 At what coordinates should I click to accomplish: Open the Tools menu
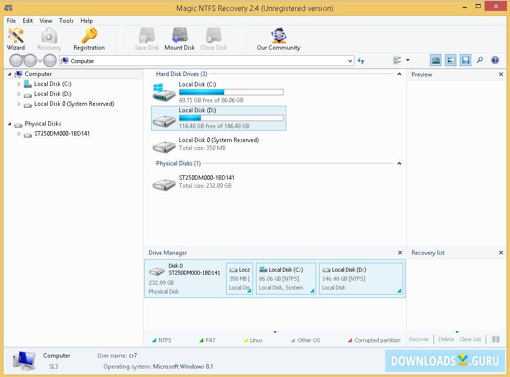pos(66,21)
